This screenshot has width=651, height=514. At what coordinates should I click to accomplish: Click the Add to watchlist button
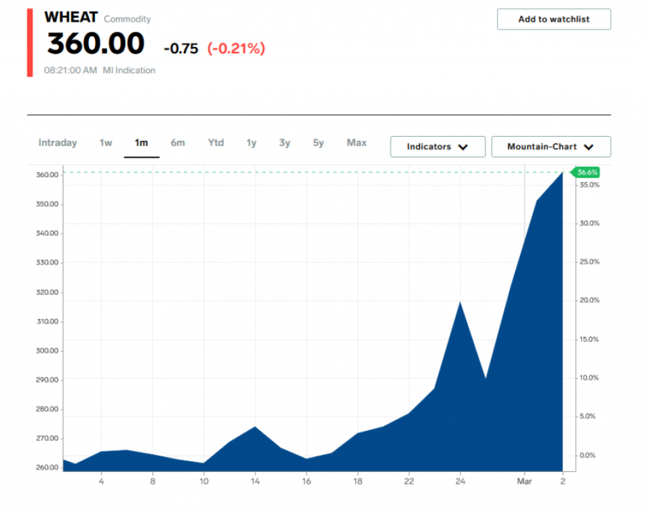point(553,20)
